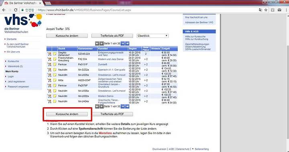289x152 pixels.
Task: Add Griechische Tänze Fortgeschrittene to cart
Action: [49, 101]
